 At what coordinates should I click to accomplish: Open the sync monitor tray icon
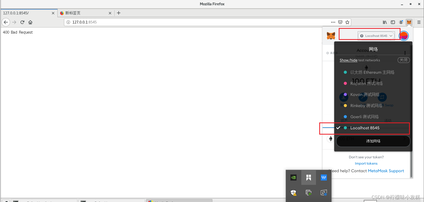[324, 193]
